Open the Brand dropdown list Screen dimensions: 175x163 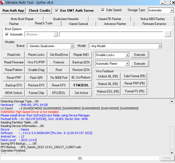point(72,46)
